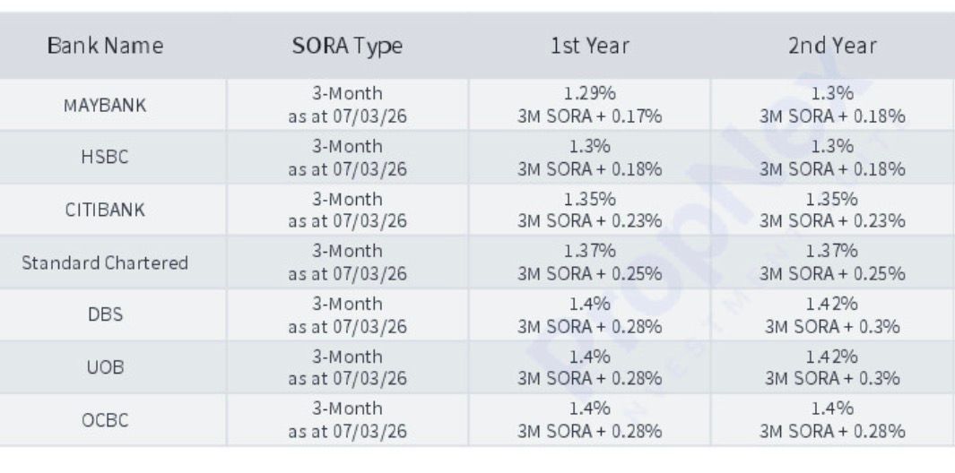Select the 1st Year column header
Image resolution: width=955 pixels, height=473 pixels.
coord(590,46)
